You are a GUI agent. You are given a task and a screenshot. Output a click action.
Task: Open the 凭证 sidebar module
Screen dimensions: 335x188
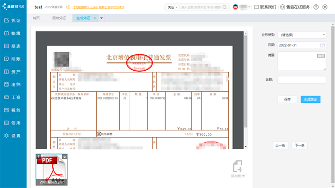click(x=13, y=21)
